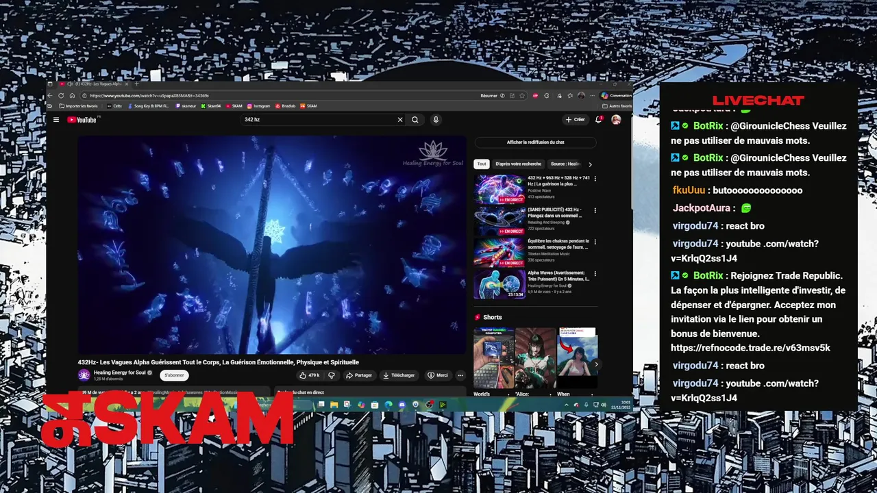This screenshot has width=877, height=493.
Task: Click 'Importer les favoris' in bookmarks bar
Action: coord(78,106)
